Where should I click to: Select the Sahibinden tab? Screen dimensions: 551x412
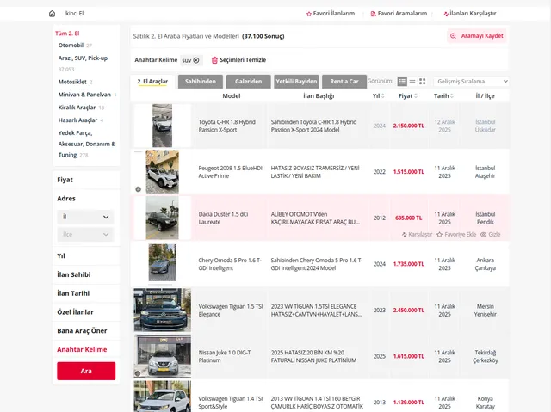point(201,81)
